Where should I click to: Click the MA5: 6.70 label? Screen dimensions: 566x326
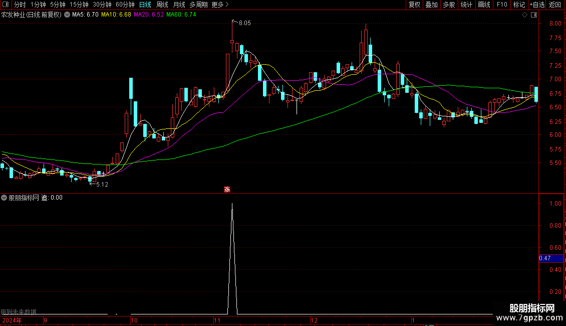point(85,15)
